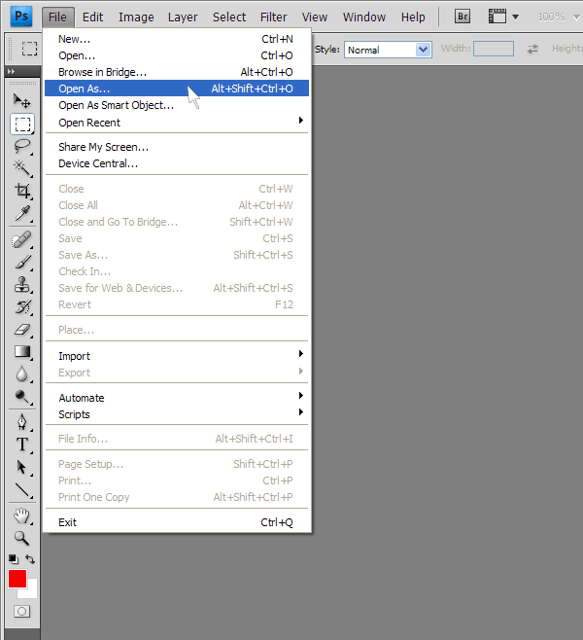Swap foreground and background colors
583x640 pixels.
click(30, 558)
